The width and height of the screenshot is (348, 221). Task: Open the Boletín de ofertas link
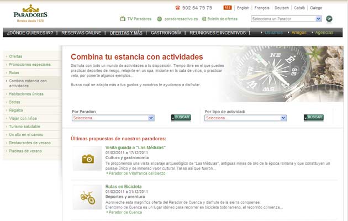(223, 19)
